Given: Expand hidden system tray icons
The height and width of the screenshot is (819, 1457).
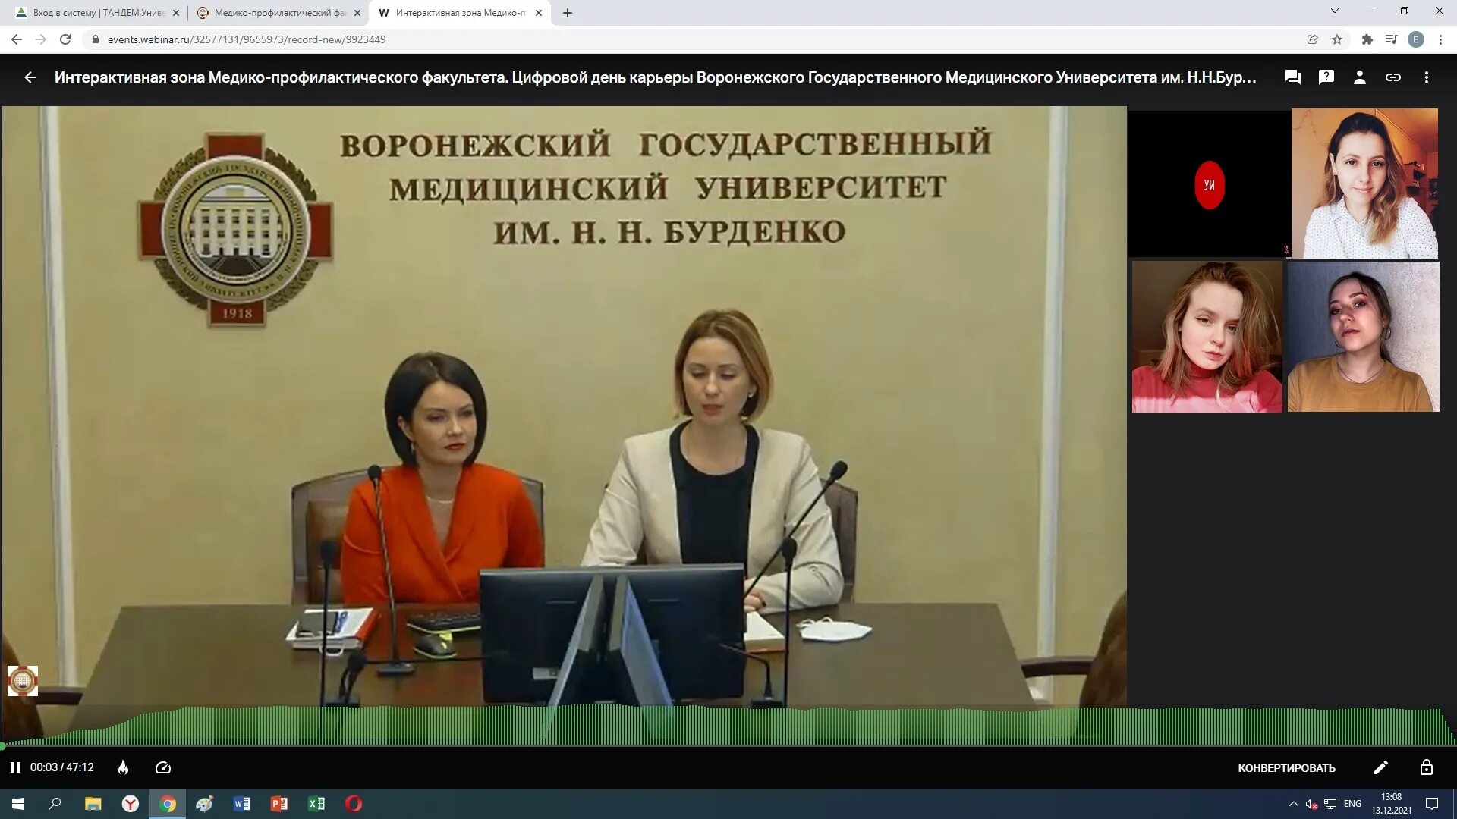Looking at the screenshot, I should pos(1293,804).
